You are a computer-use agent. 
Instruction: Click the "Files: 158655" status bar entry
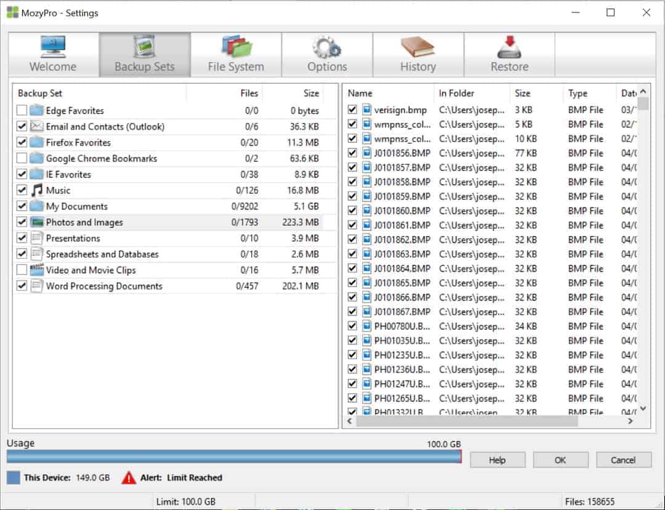(589, 502)
